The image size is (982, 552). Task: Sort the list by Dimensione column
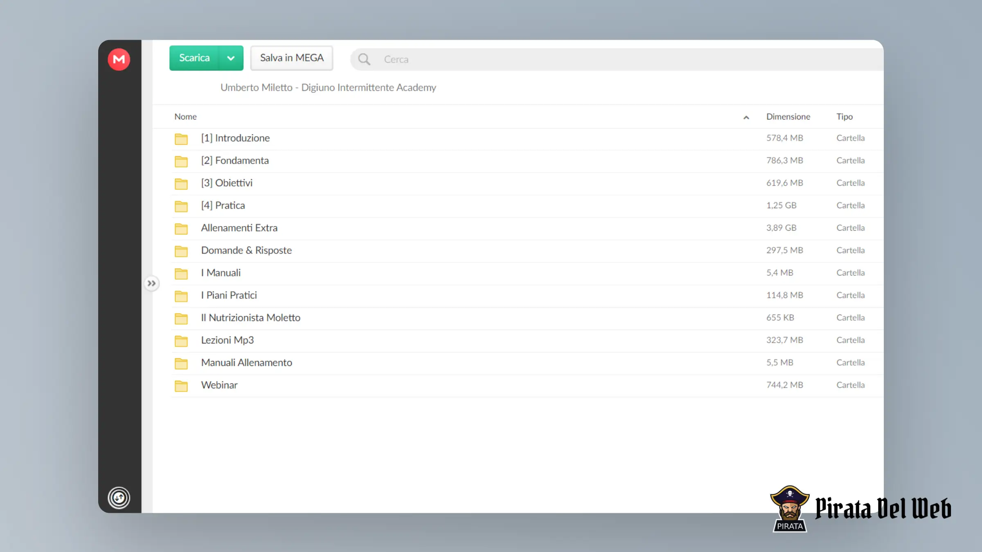(788, 117)
